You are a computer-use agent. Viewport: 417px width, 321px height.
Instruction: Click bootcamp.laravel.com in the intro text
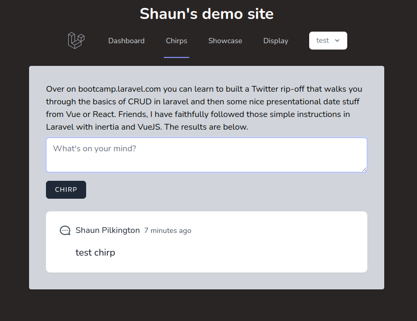click(x=119, y=89)
